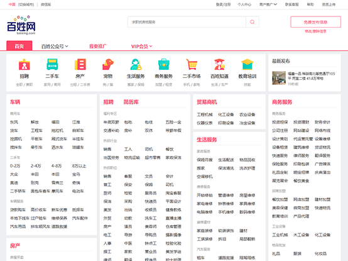This screenshot has width=348, height=261.
Task: Open 资质上传 in the top bar
Action: click(329, 4)
